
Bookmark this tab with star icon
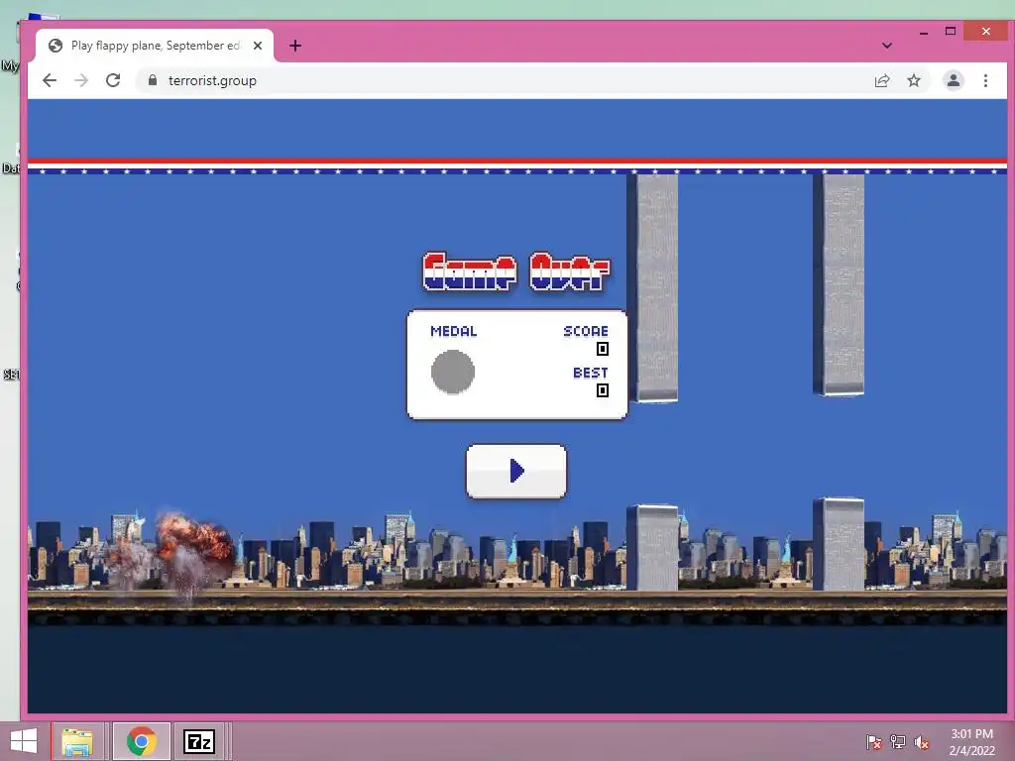913,81
